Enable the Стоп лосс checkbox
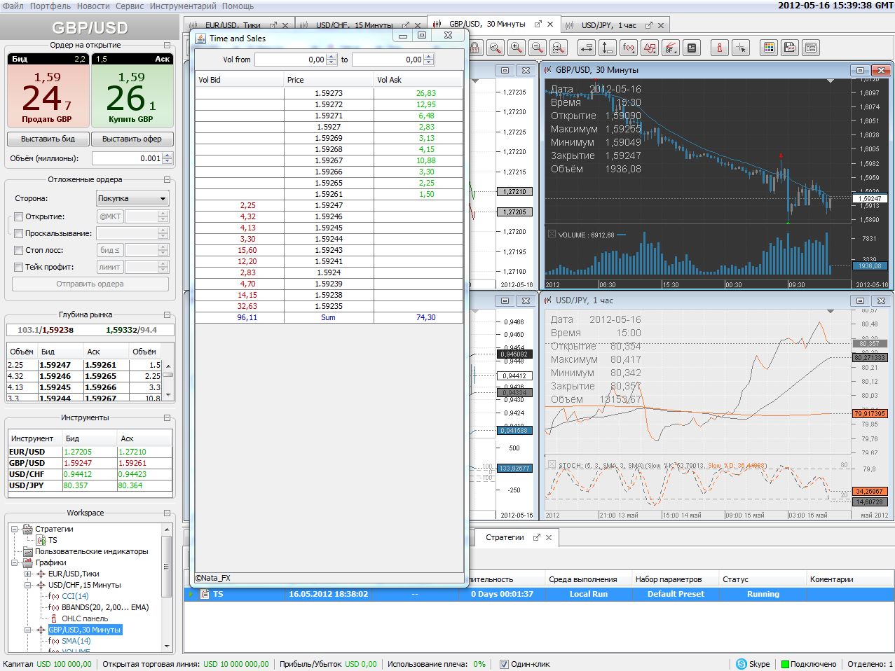This screenshot has width=895, height=671. (19, 250)
